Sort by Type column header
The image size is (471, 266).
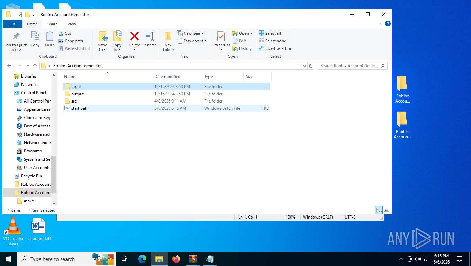pyautogui.click(x=223, y=77)
